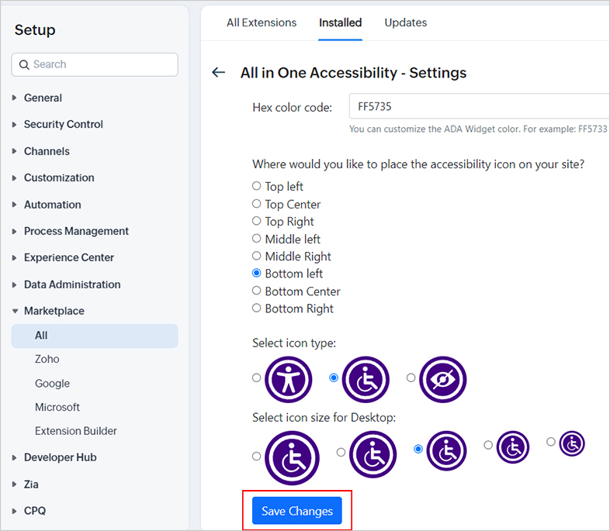Select radio for standing person icon type
The image size is (610, 531).
click(x=256, y=378)
